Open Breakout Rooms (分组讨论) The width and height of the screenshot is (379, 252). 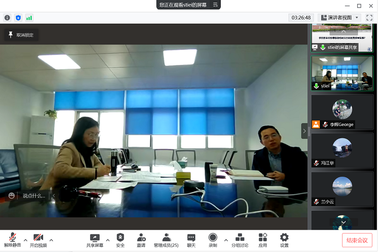coord(240,240)
